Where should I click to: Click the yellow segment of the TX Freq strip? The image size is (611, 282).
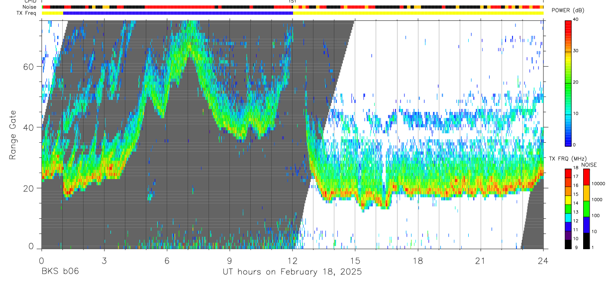click(x=418, y=13)
